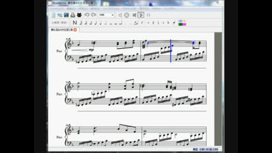The width and height of the screenshot is (272, 153).
Task: Open the Edit menu in the menu bar
Action: [71, 8]
